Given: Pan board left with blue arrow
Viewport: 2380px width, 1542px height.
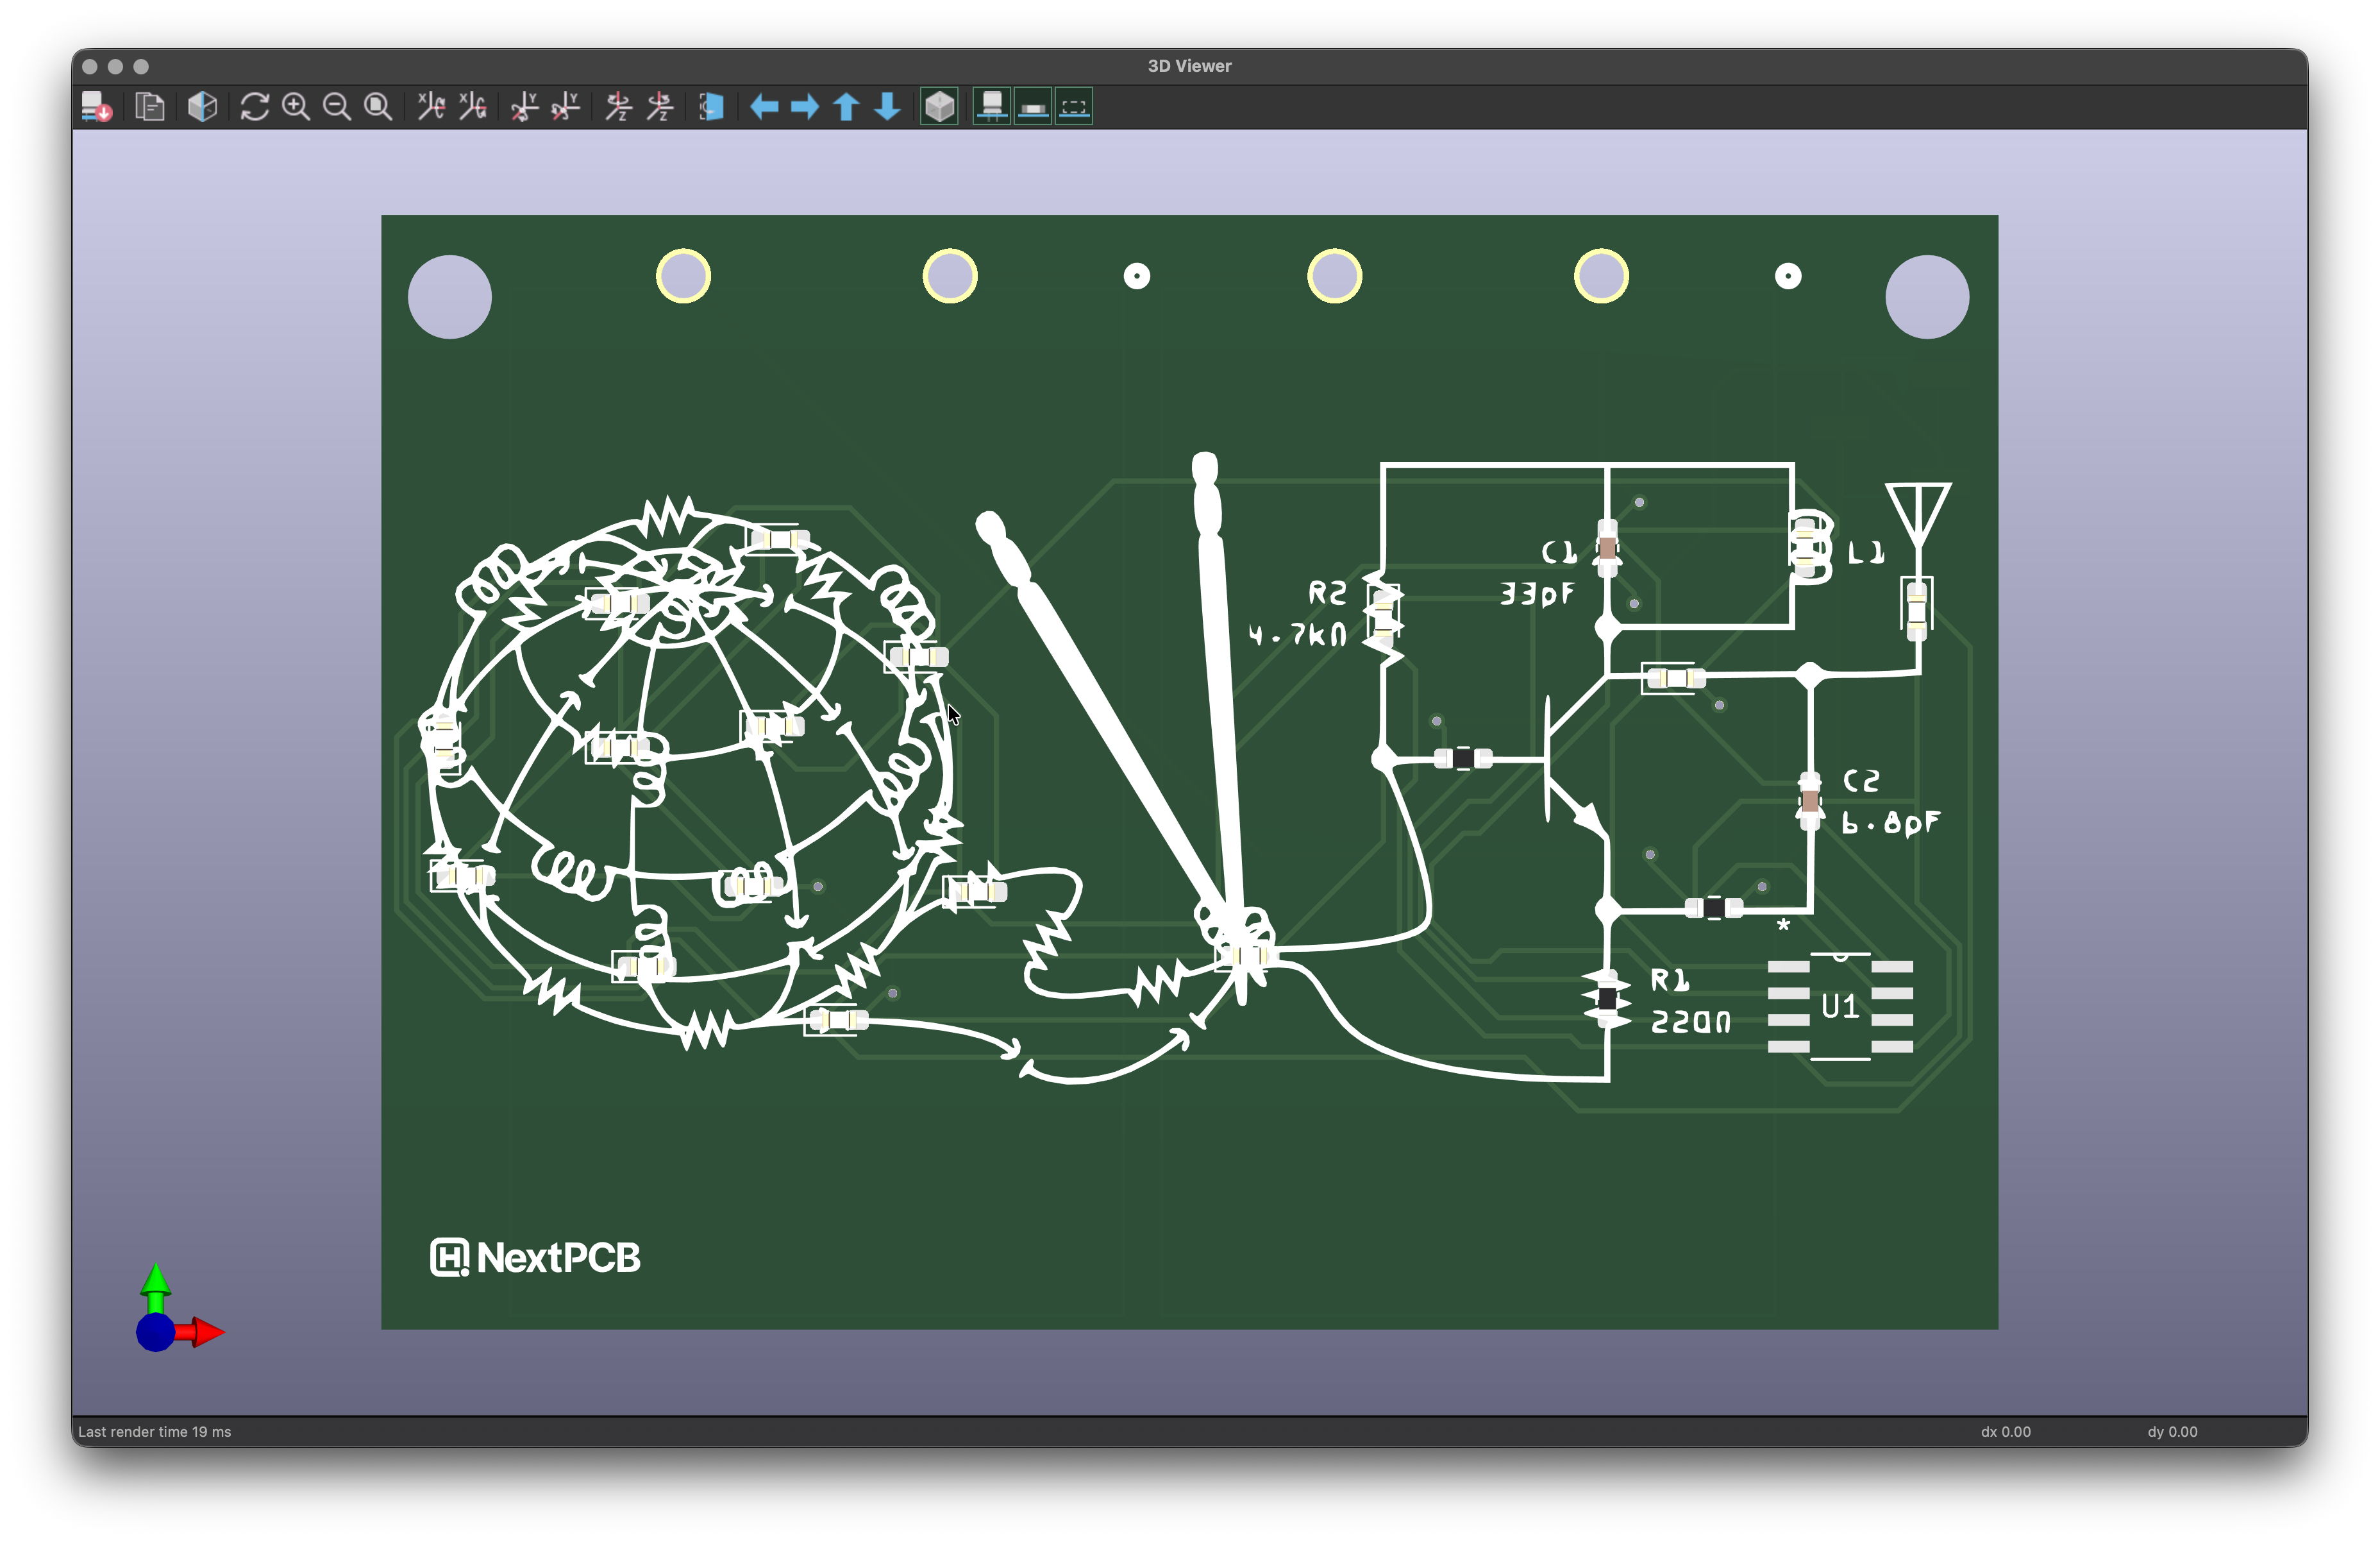Looking at the screenshot, I should (x=764, y=106).
